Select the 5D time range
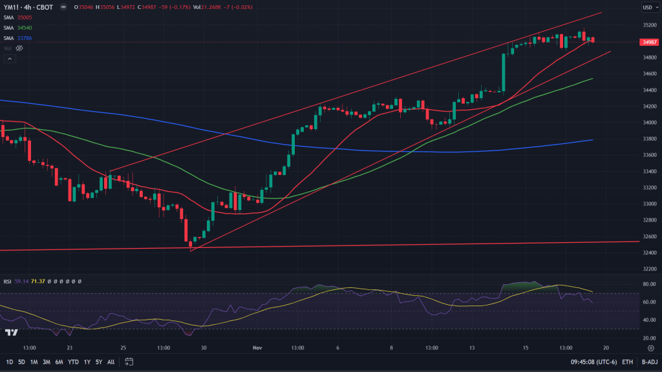 coord(21,362)
